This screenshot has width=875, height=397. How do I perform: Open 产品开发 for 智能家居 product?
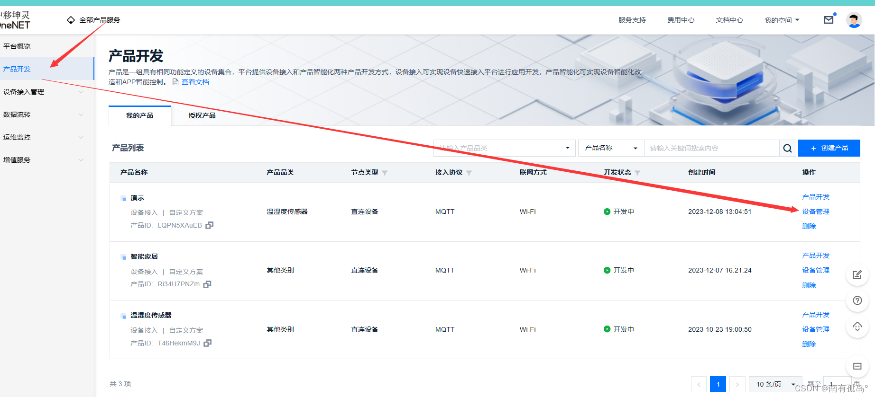[816, 256]
